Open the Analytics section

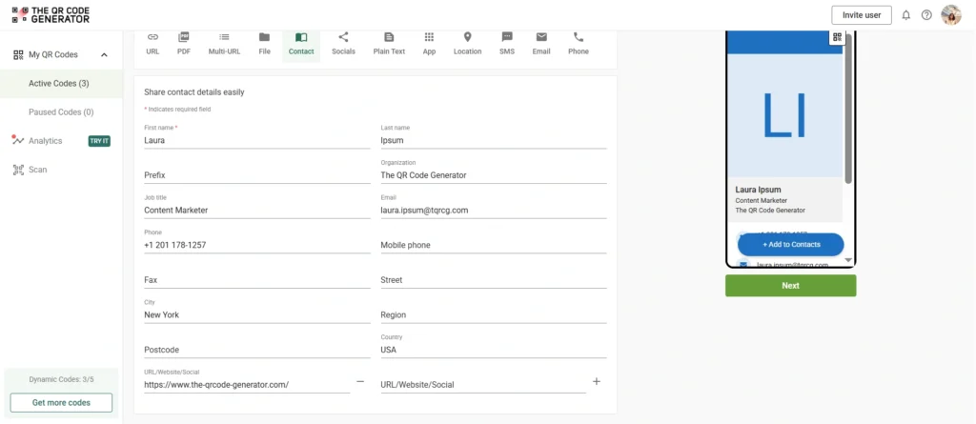(x=46, y=141)
